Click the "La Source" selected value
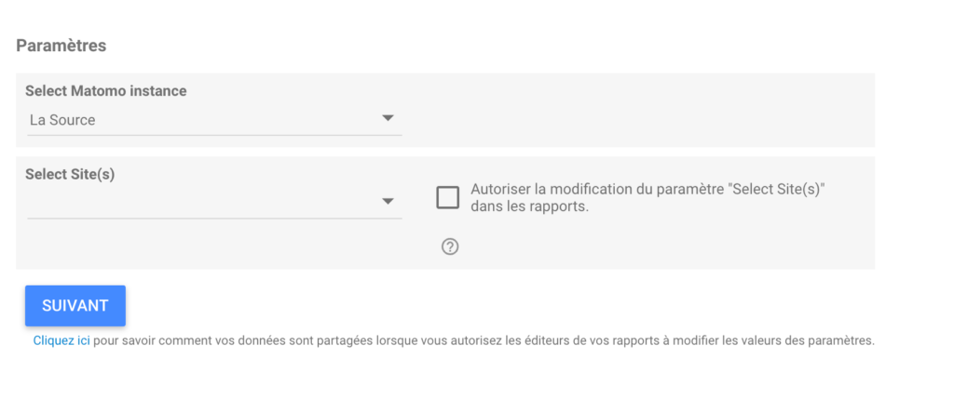954x412 pixels. [x=62, y=120]
